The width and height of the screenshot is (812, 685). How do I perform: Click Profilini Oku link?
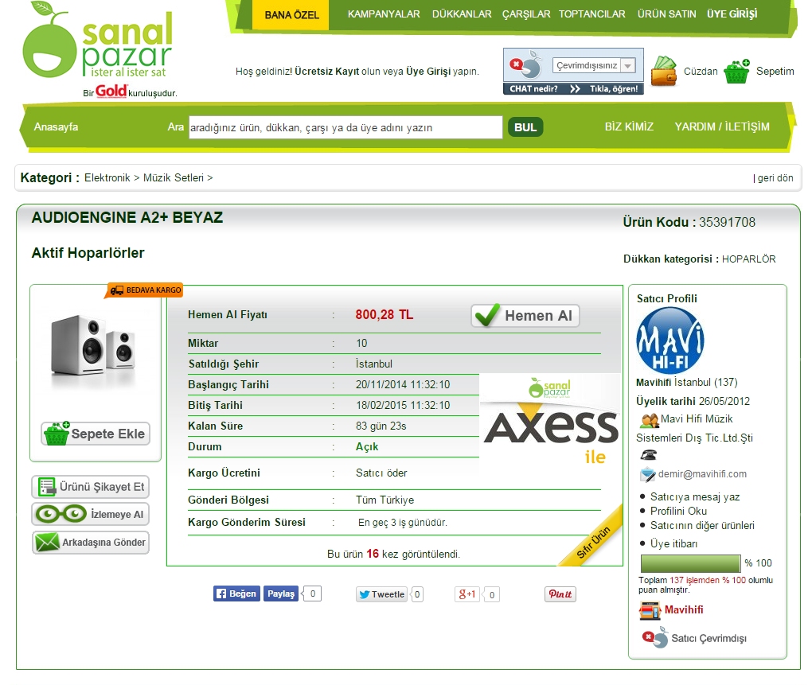click(678, 511)
